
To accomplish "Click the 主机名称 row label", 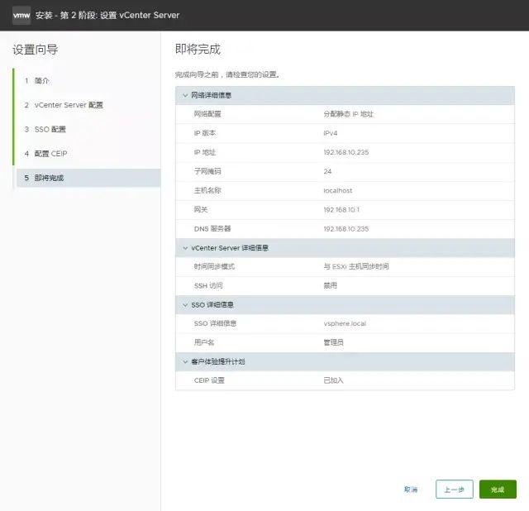I will coord(207,191).
